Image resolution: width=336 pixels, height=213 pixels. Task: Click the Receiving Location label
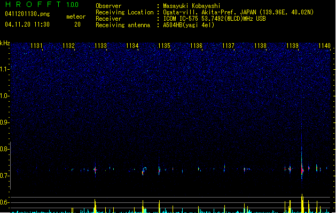[124, 12]
